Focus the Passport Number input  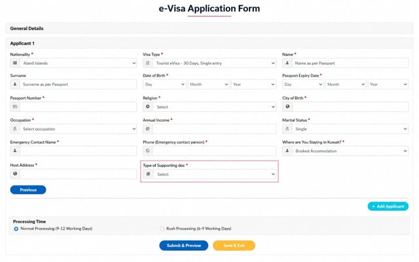click(x=79, y=107)
